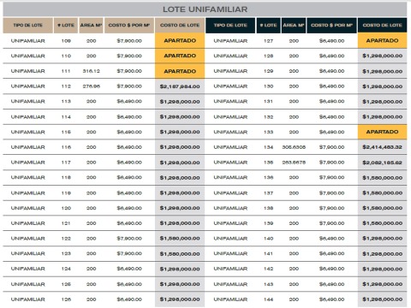Click the left ÁREA M² column header
Image resolution: width=411 pixels, height=308 pixels.
[x=91, y=25]
